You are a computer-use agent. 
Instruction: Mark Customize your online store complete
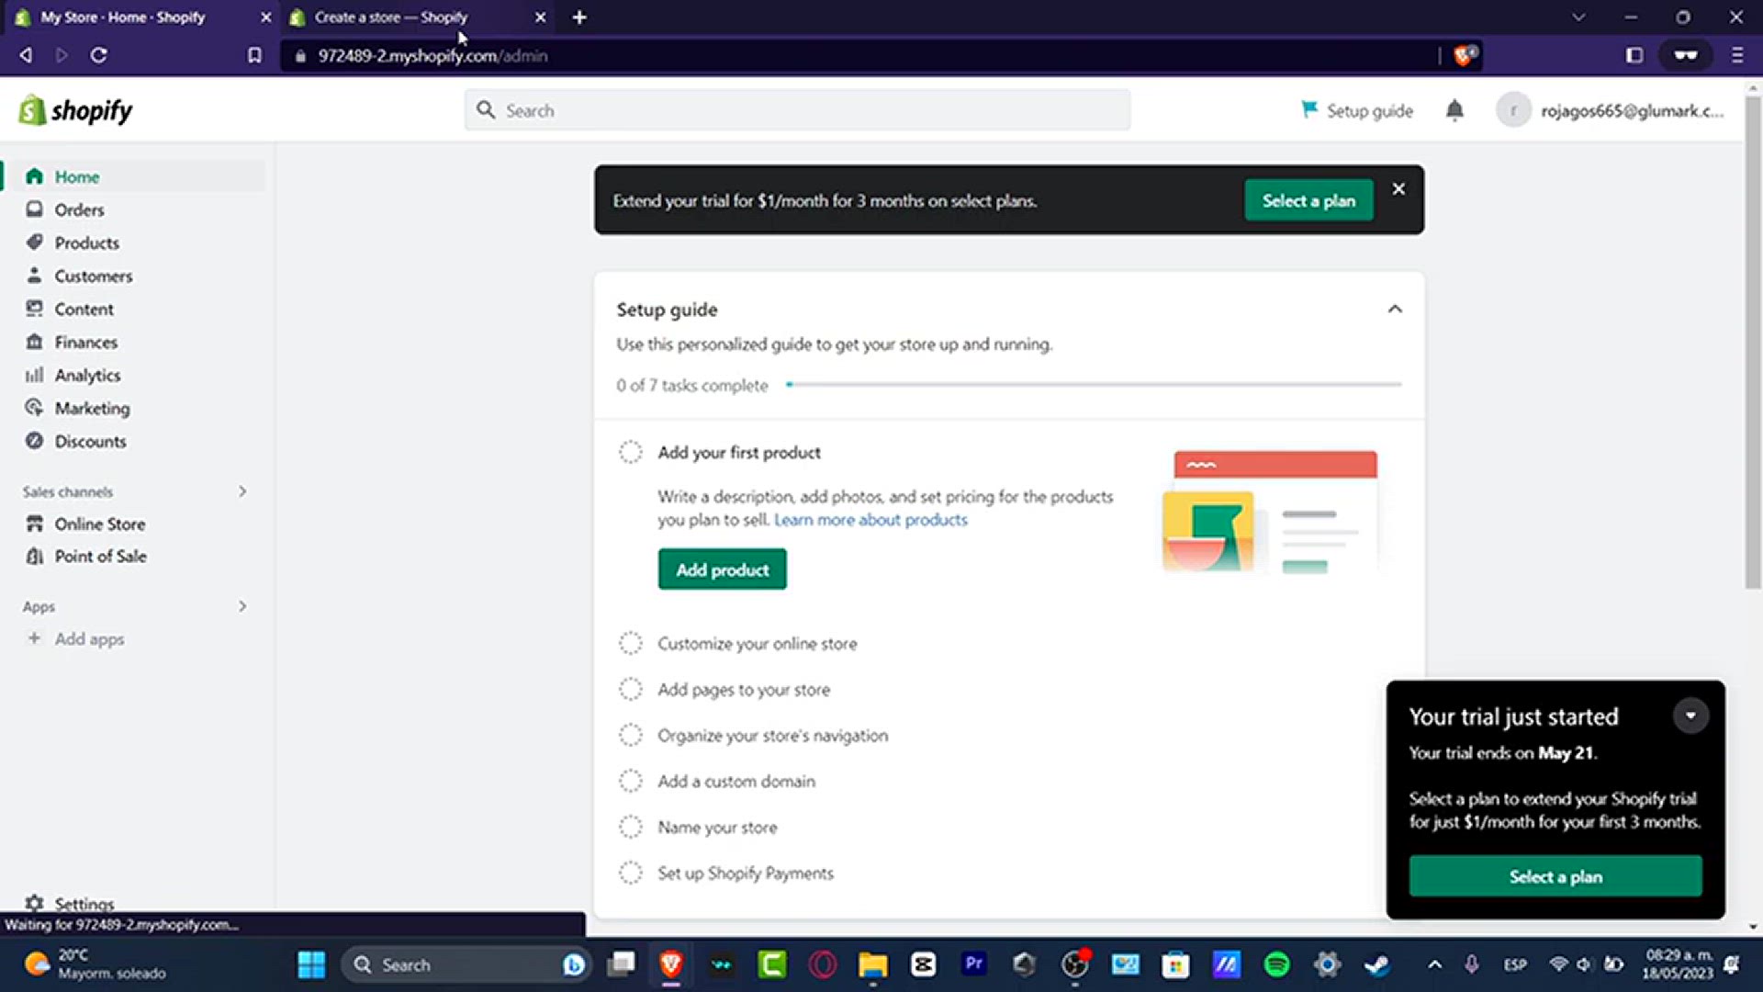(x=631, y=643)
